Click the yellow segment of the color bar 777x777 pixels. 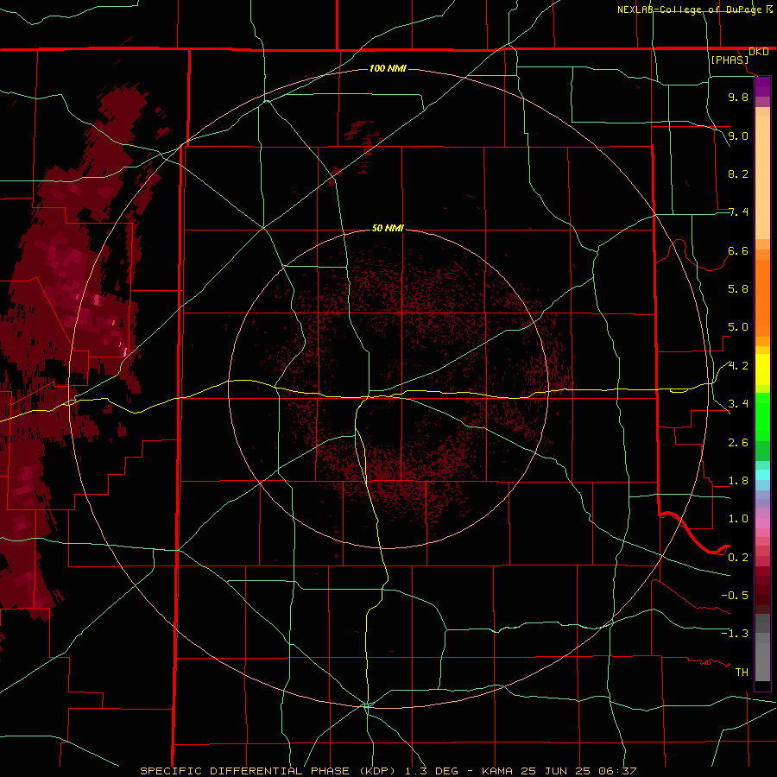coord(762,370)
